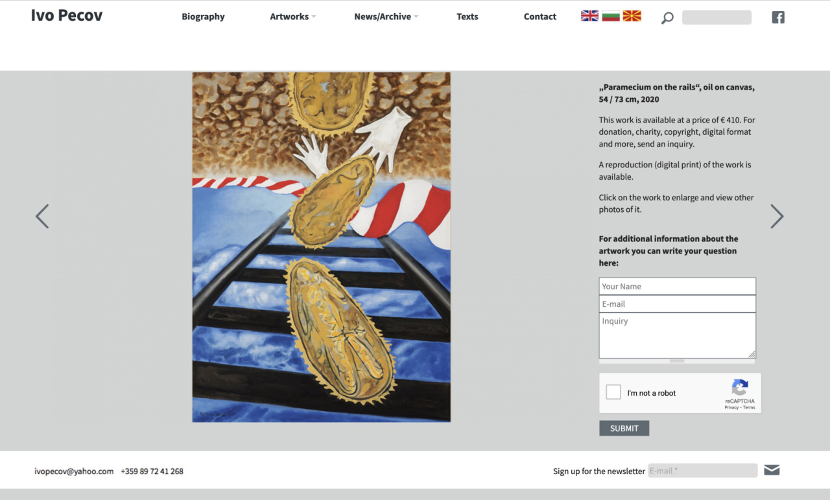Open search with the magnifier icon
Image resolution: width=830 pixels, height=500 pixels.
click(x=667, y=18)
